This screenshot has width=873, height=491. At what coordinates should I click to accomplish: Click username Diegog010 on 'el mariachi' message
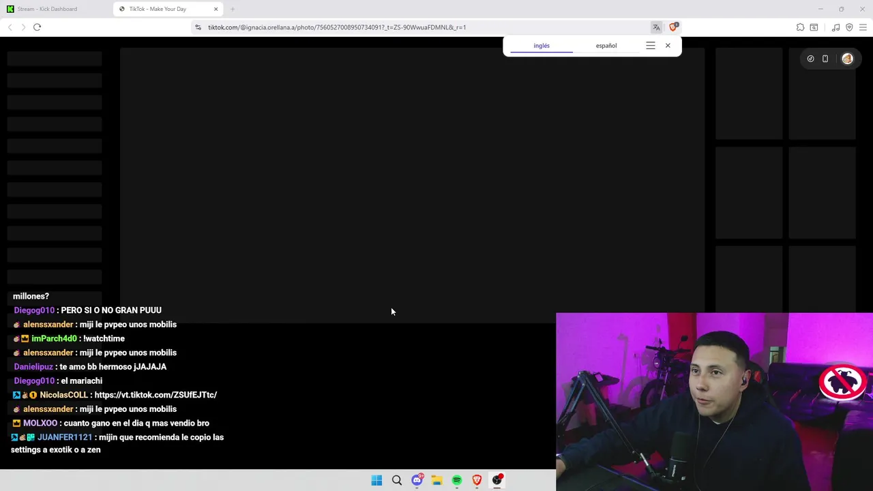click(34, 381)
